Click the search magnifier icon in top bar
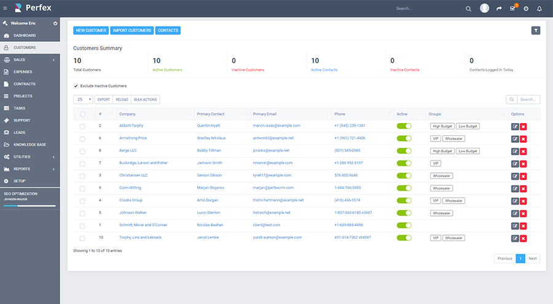Viewport: 553px width, 304px height. [x=468, y=9]
